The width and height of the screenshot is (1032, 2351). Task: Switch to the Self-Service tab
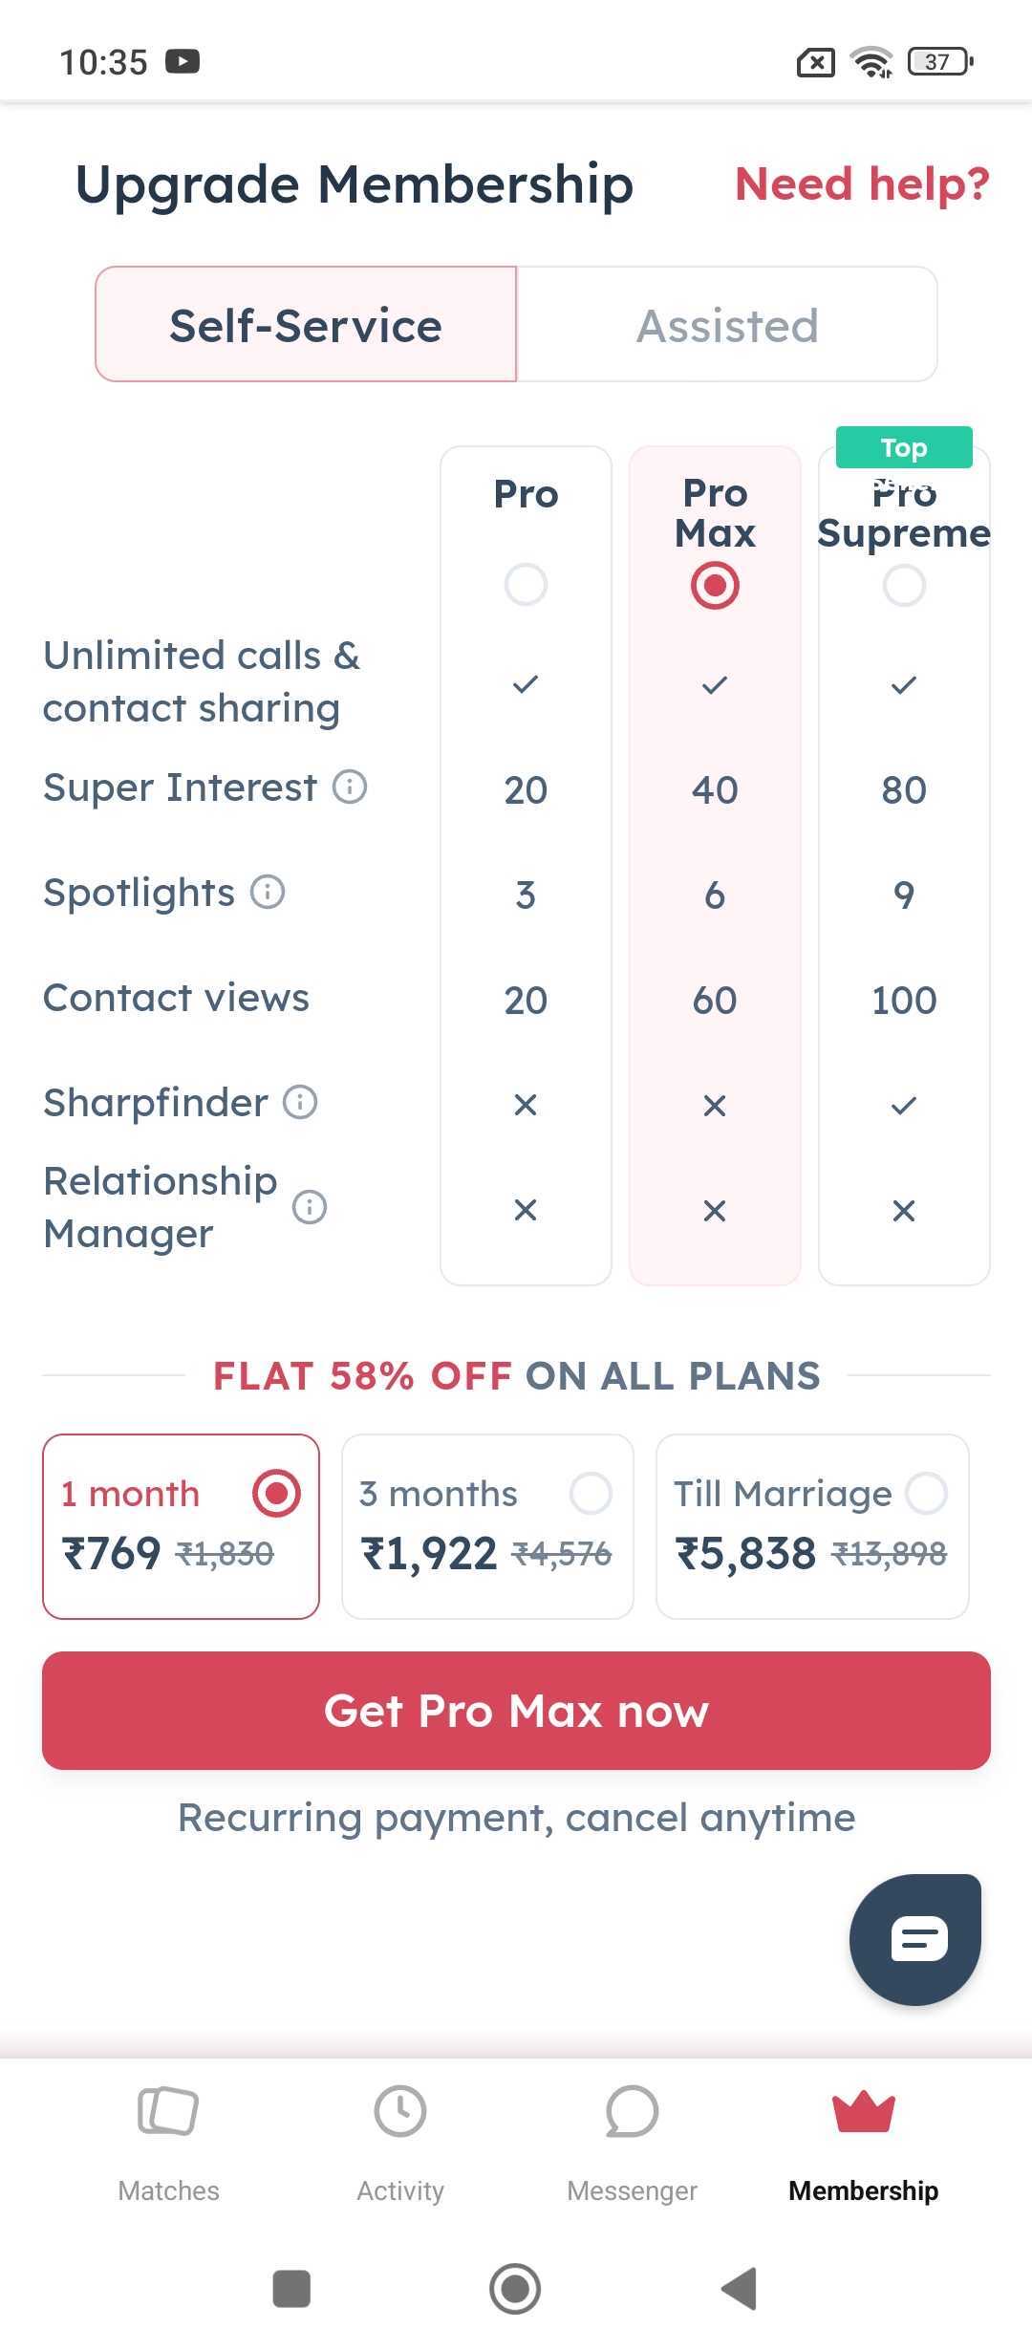click(x=306, y=325)
